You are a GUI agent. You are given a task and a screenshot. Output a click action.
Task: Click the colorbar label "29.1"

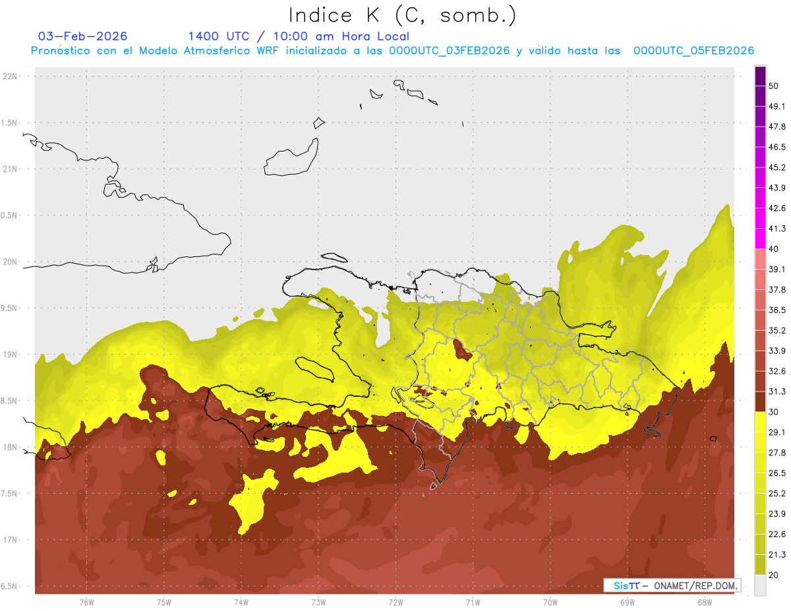pos(777,432)
